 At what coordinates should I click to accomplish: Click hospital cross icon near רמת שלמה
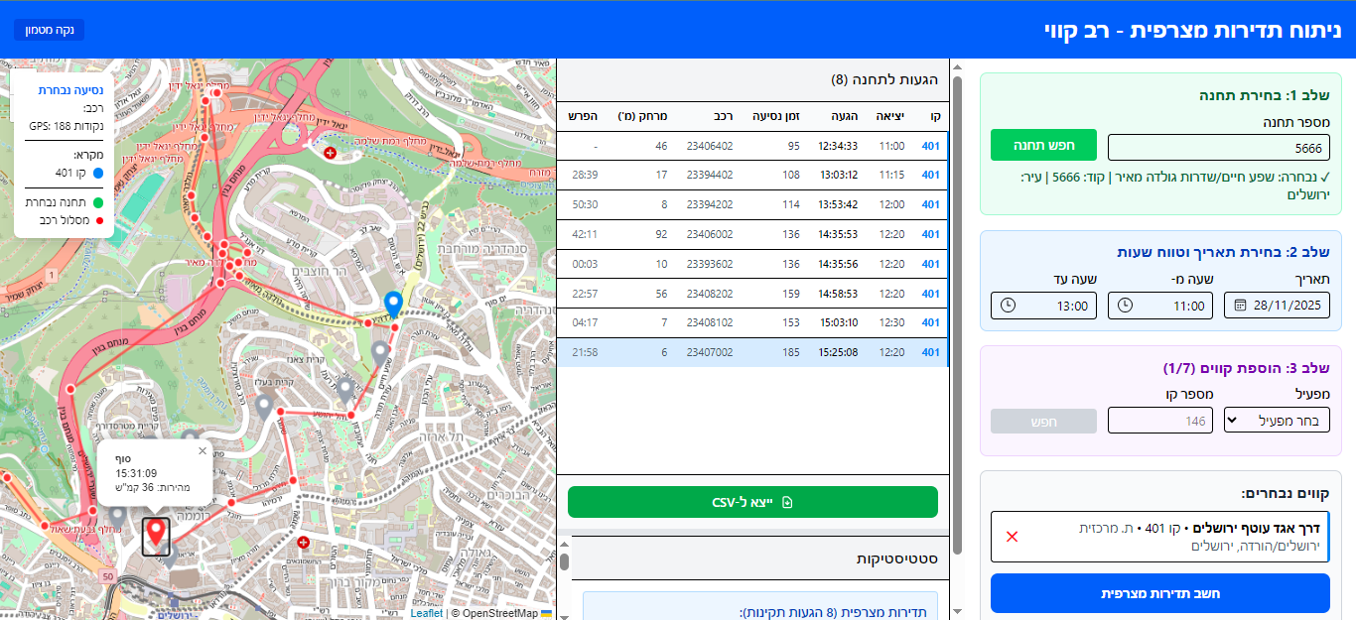[x=331, y=152]
